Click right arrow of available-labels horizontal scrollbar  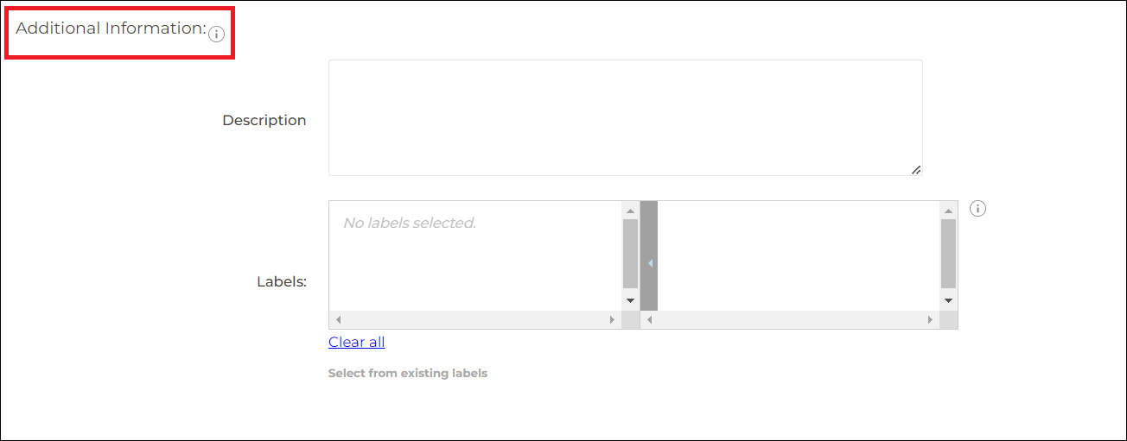[931, 319]
